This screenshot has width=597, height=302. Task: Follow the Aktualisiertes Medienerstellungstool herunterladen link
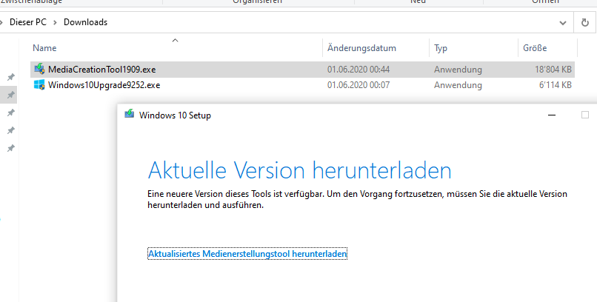247,254
